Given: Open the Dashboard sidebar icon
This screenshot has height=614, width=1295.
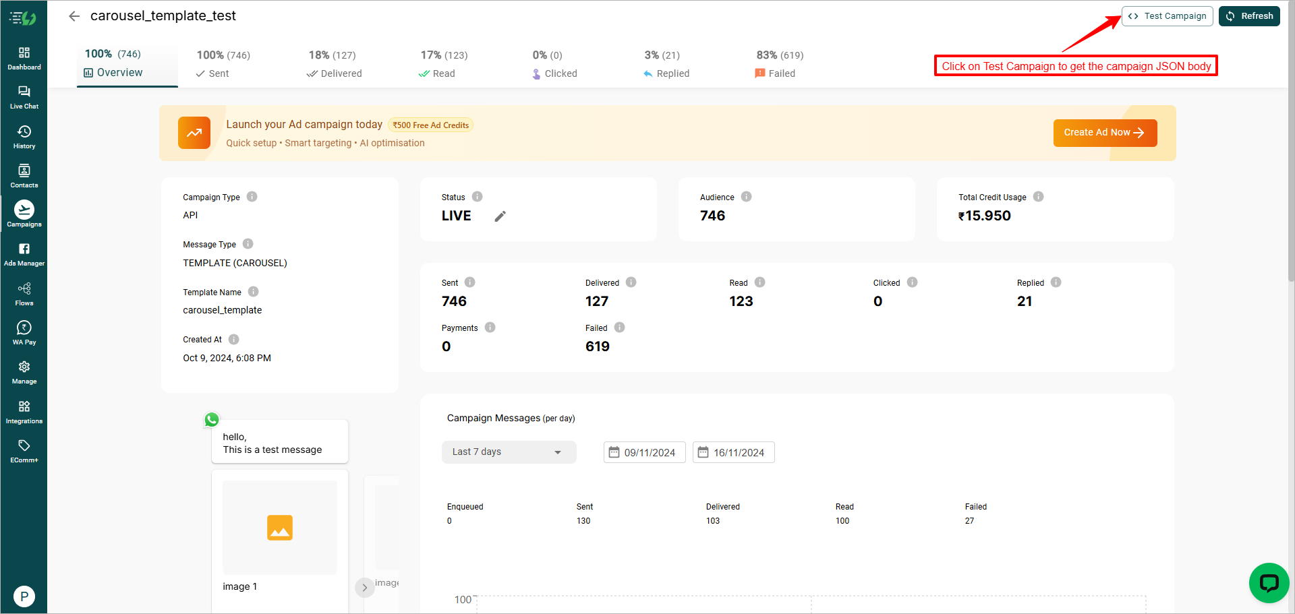Looking at the screenshot, I should tap(24, 58).
